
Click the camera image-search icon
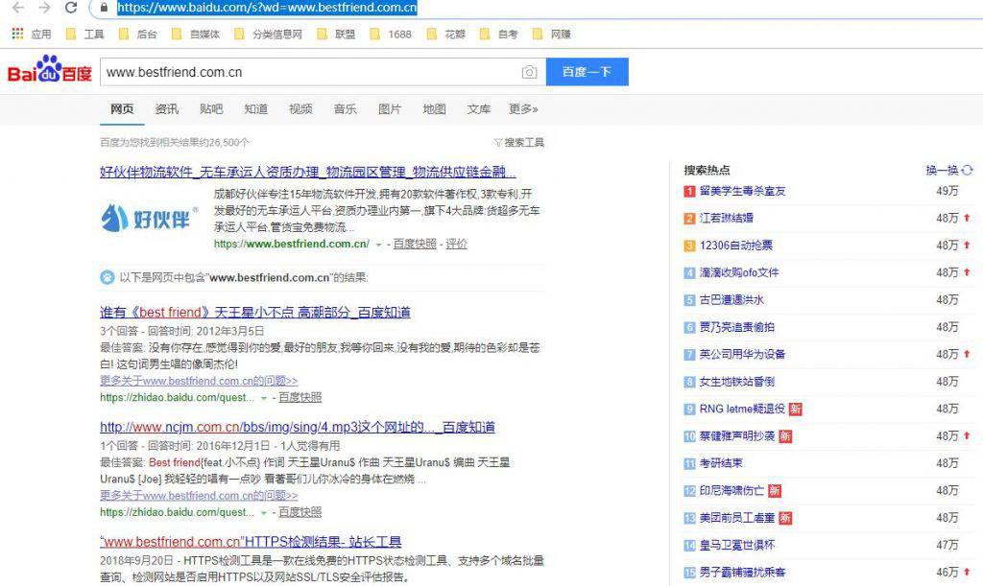click(529, 72)
